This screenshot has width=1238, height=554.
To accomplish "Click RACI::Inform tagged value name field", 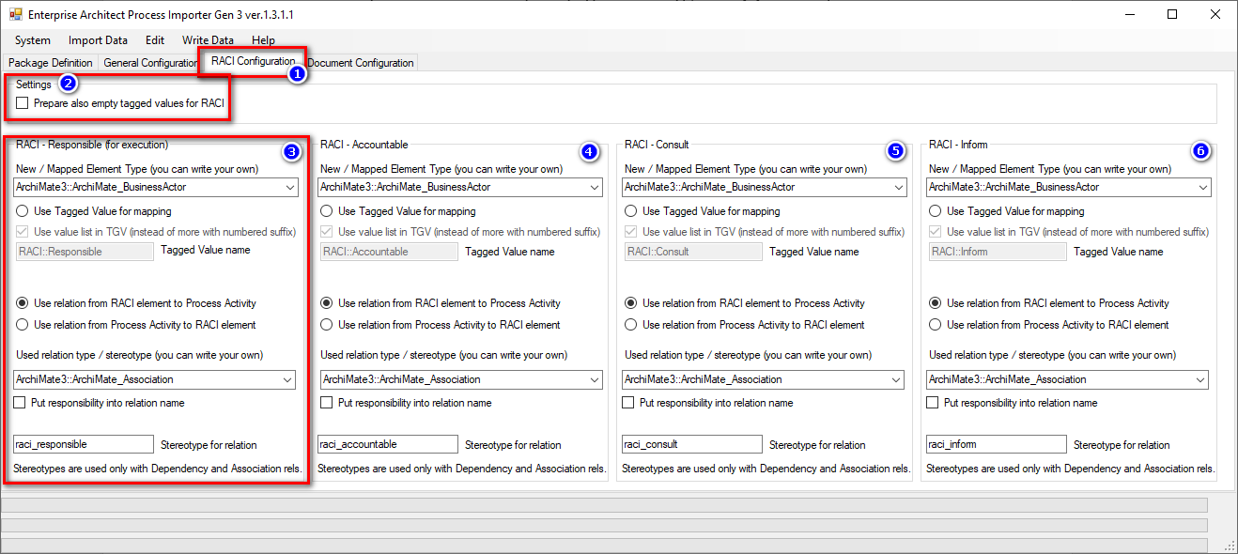I will tap(998, 252).
